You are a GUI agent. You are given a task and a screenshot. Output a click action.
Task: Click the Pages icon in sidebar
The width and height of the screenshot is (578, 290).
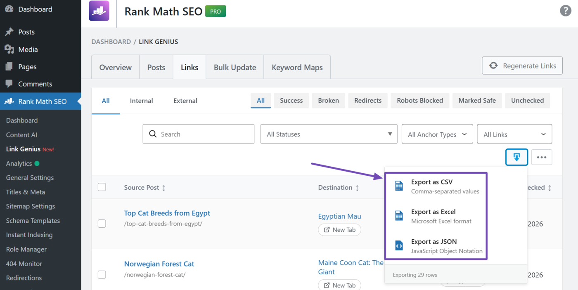coord(9,66)
